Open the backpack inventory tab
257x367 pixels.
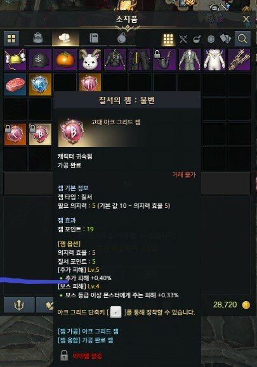pyautogui.click(x=37, y=38)
